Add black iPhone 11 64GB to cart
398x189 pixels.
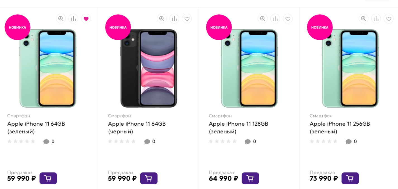pos(149,178)
